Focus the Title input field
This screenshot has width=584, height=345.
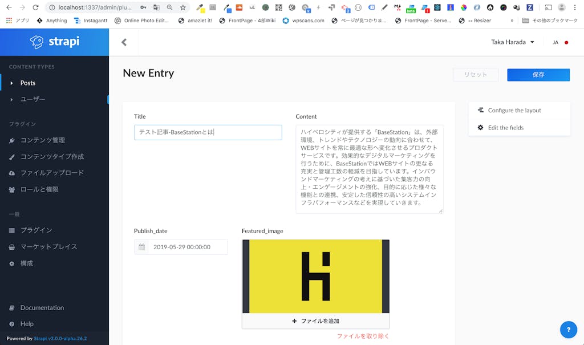(x=208, y=132)
